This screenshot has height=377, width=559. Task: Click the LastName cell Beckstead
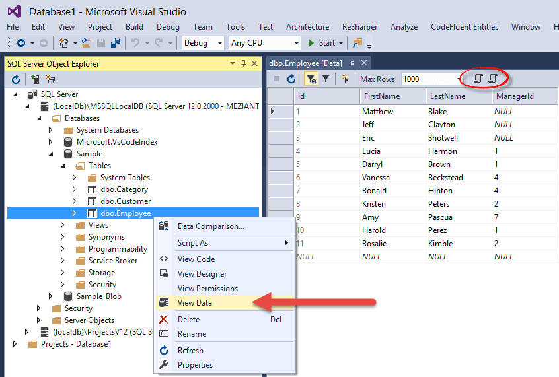click(x=459, y=178)
